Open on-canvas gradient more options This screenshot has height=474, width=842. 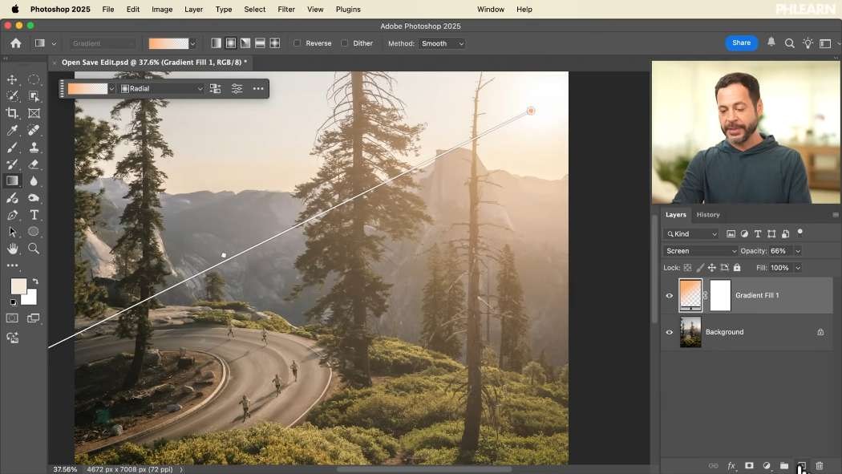[258, 88]
